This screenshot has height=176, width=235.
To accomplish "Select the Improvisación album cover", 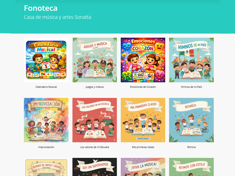I will (46, 120).
